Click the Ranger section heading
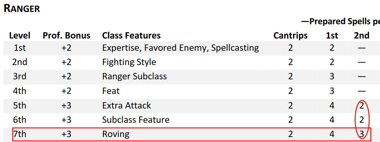 tap(22, 9)
